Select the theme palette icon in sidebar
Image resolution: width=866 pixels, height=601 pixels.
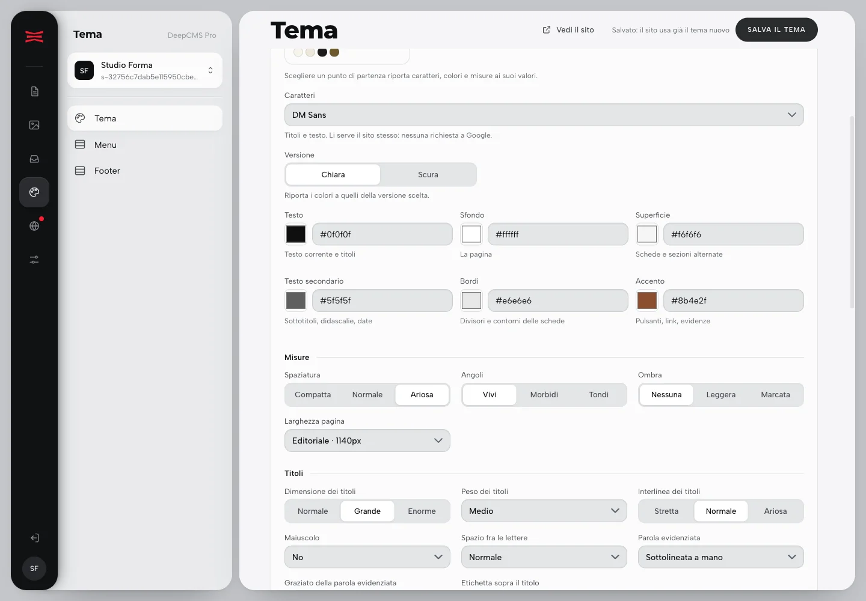point(34,192)
